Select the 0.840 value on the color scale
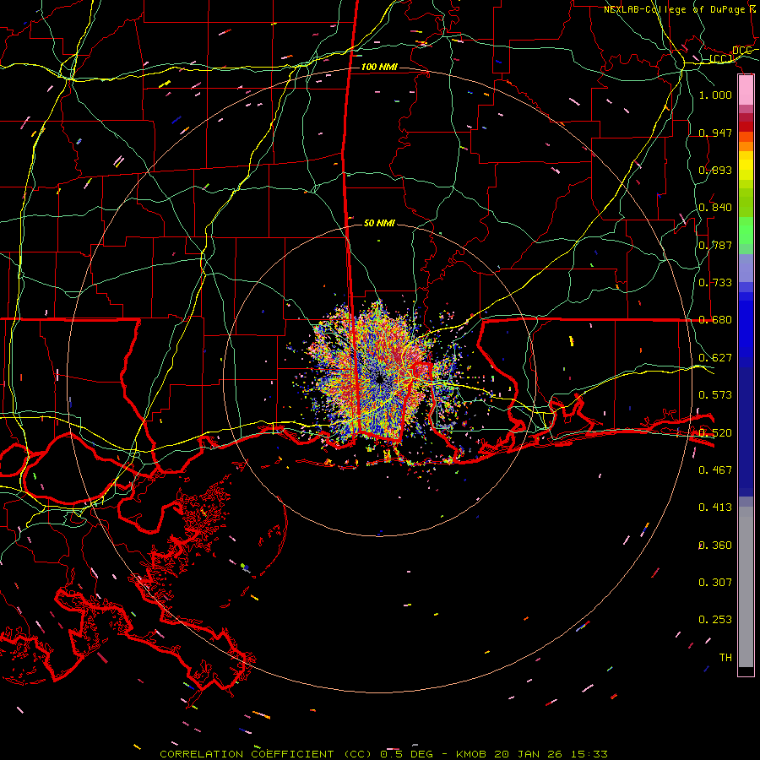Screen dimensions: 760x760 (x=715, y=208)
